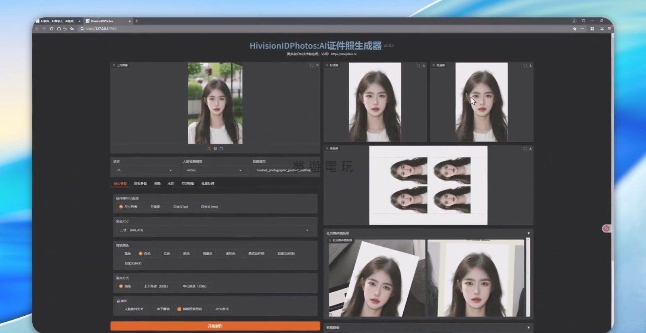Screen dimensions: 646x333
Task: Download the 标准照 standard photo result
Action: tap(424, 65)
